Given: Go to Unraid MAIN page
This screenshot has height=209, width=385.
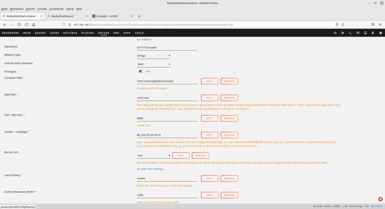Looking at the screenshot, I should click(x=27, y=33).
